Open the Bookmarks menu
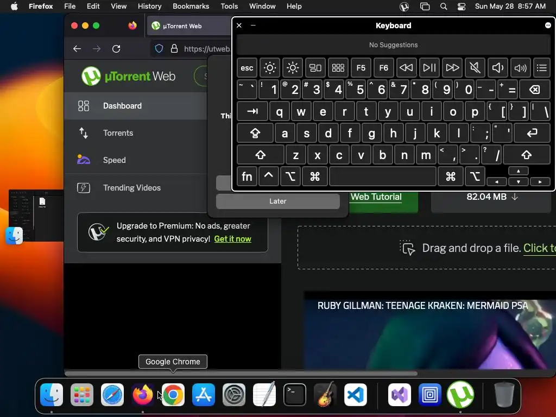This screenshot has width=556, height=417. pos(191,6)
